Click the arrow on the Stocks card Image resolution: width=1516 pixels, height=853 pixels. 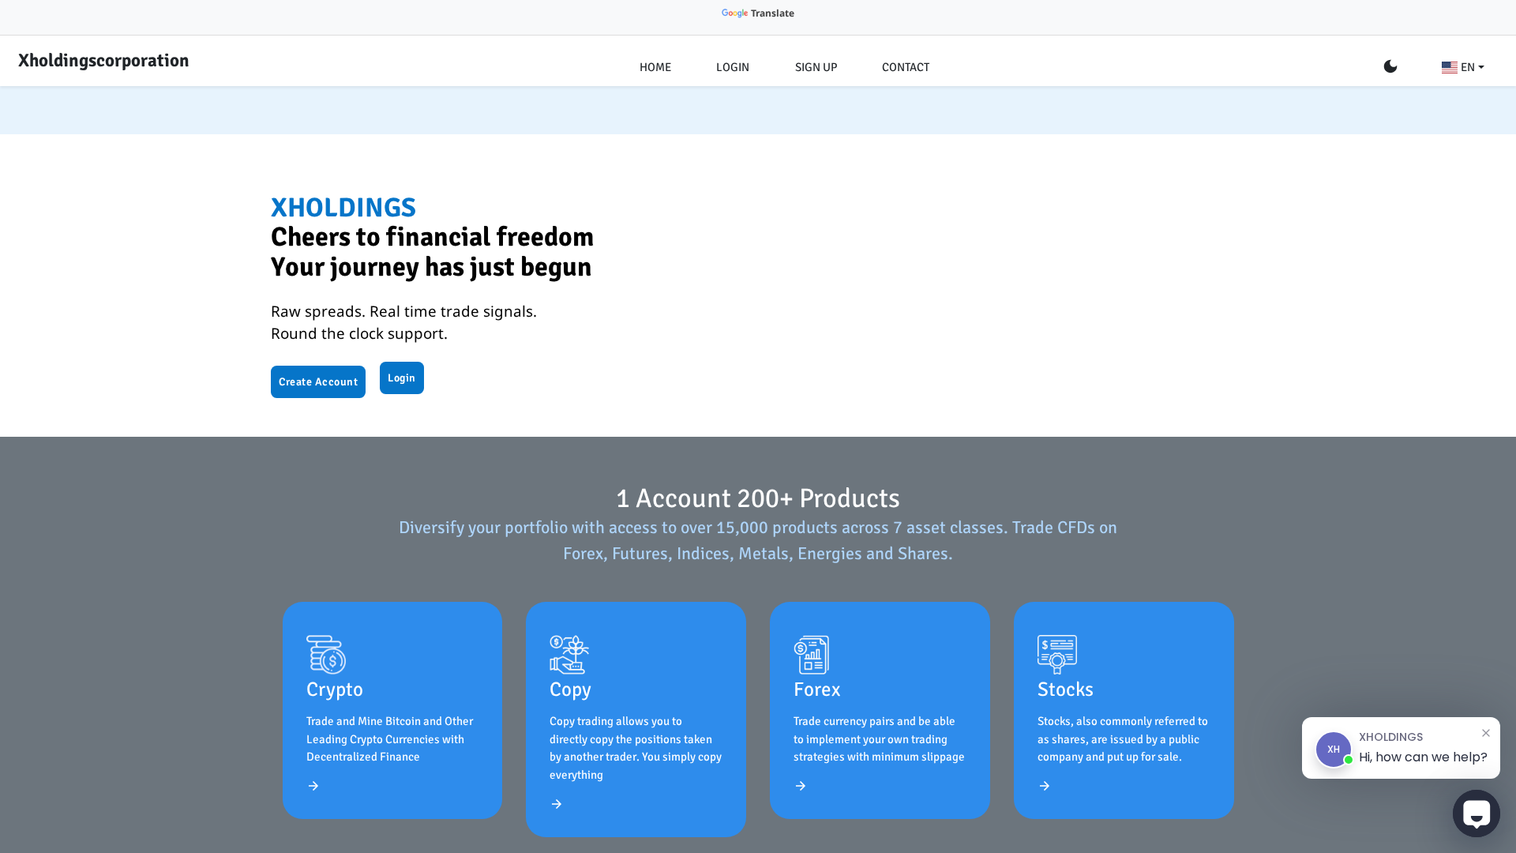click(1045, 786)
